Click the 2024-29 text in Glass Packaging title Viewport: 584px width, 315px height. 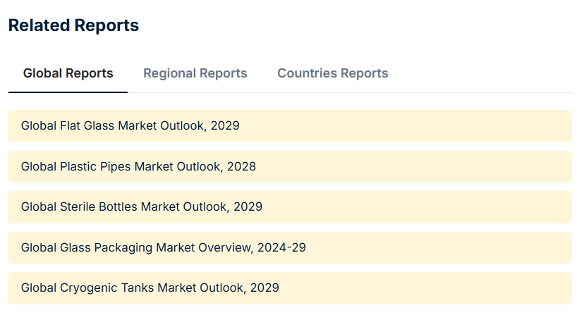(x=281, y=248)
